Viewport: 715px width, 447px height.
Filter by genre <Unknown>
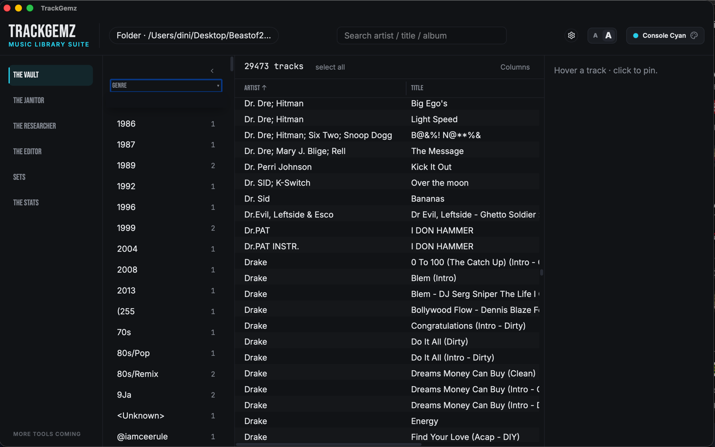coord(166,416)
